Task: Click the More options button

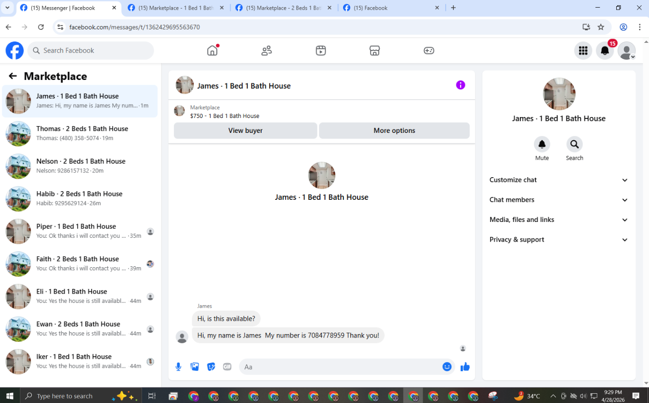Action: [394, 130]
